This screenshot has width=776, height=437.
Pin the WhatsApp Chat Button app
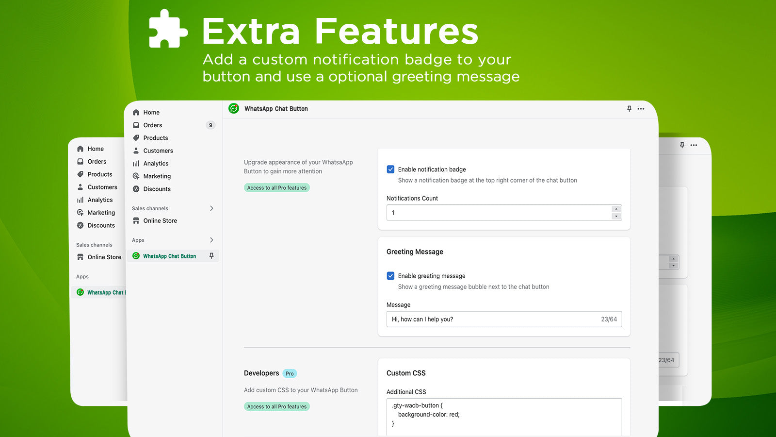tap(212, 256)
